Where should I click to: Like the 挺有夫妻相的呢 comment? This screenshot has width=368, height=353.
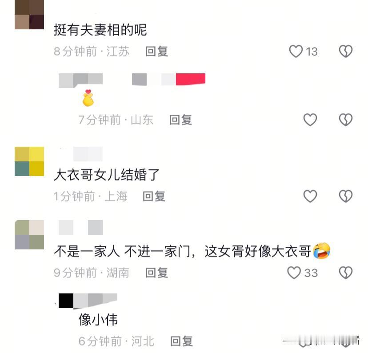296,51
